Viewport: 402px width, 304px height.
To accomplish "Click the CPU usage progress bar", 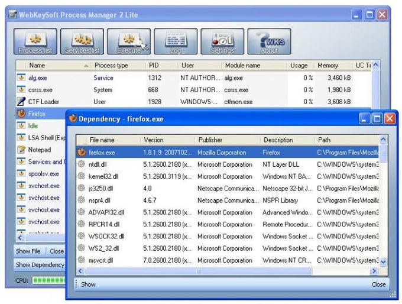I will pos(49,280).
